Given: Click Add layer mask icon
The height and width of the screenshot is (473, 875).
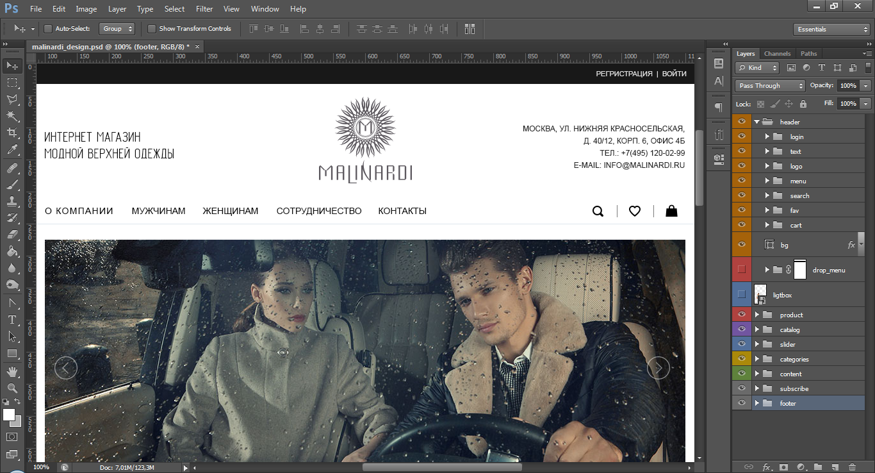Looking at the screenshot, I should [x=783, y=467].
